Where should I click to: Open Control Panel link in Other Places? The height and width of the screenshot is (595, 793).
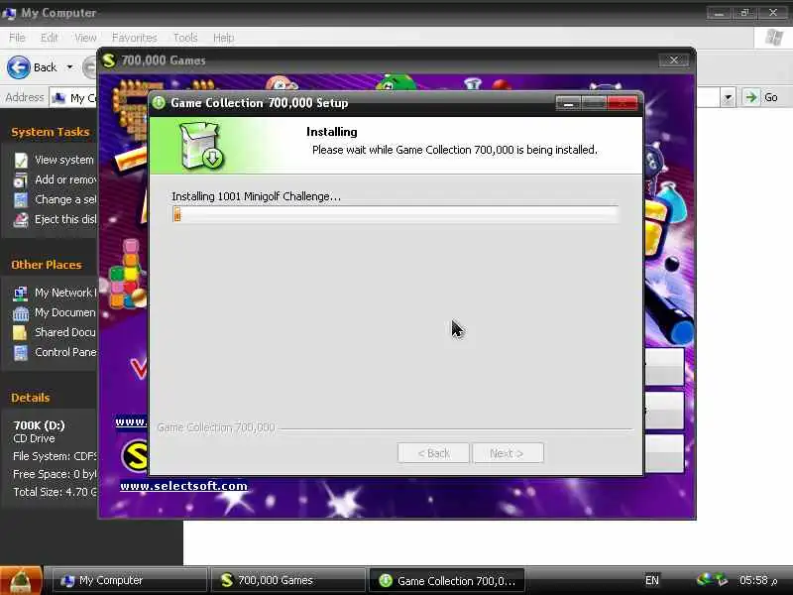tap(65, 352)
